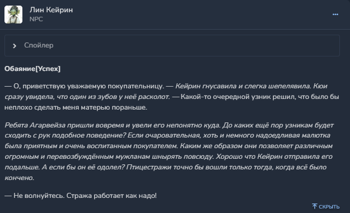Click the up-arrow icon beside СКРЫТЬ

315,206
